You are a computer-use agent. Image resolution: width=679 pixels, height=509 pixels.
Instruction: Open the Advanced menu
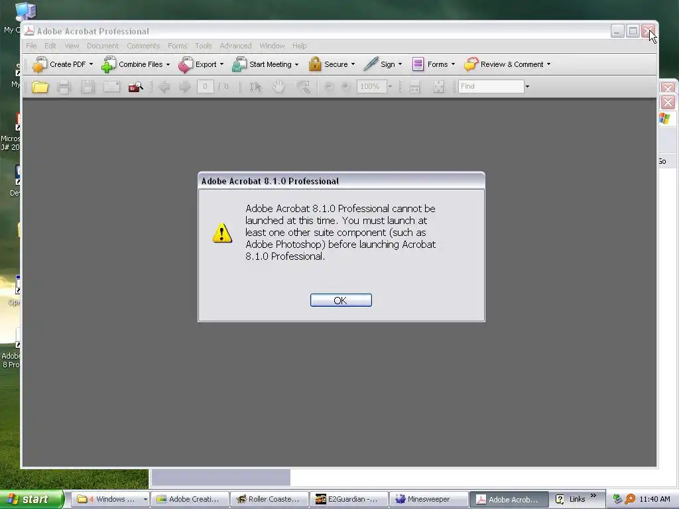(235, 46)
